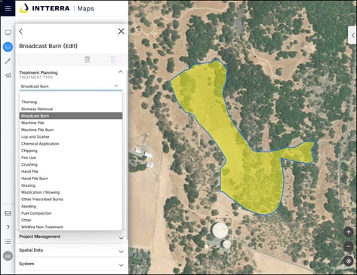Screen dimensions: 357x275
Task: Click the locate me target icon
Action: point(349,261)
